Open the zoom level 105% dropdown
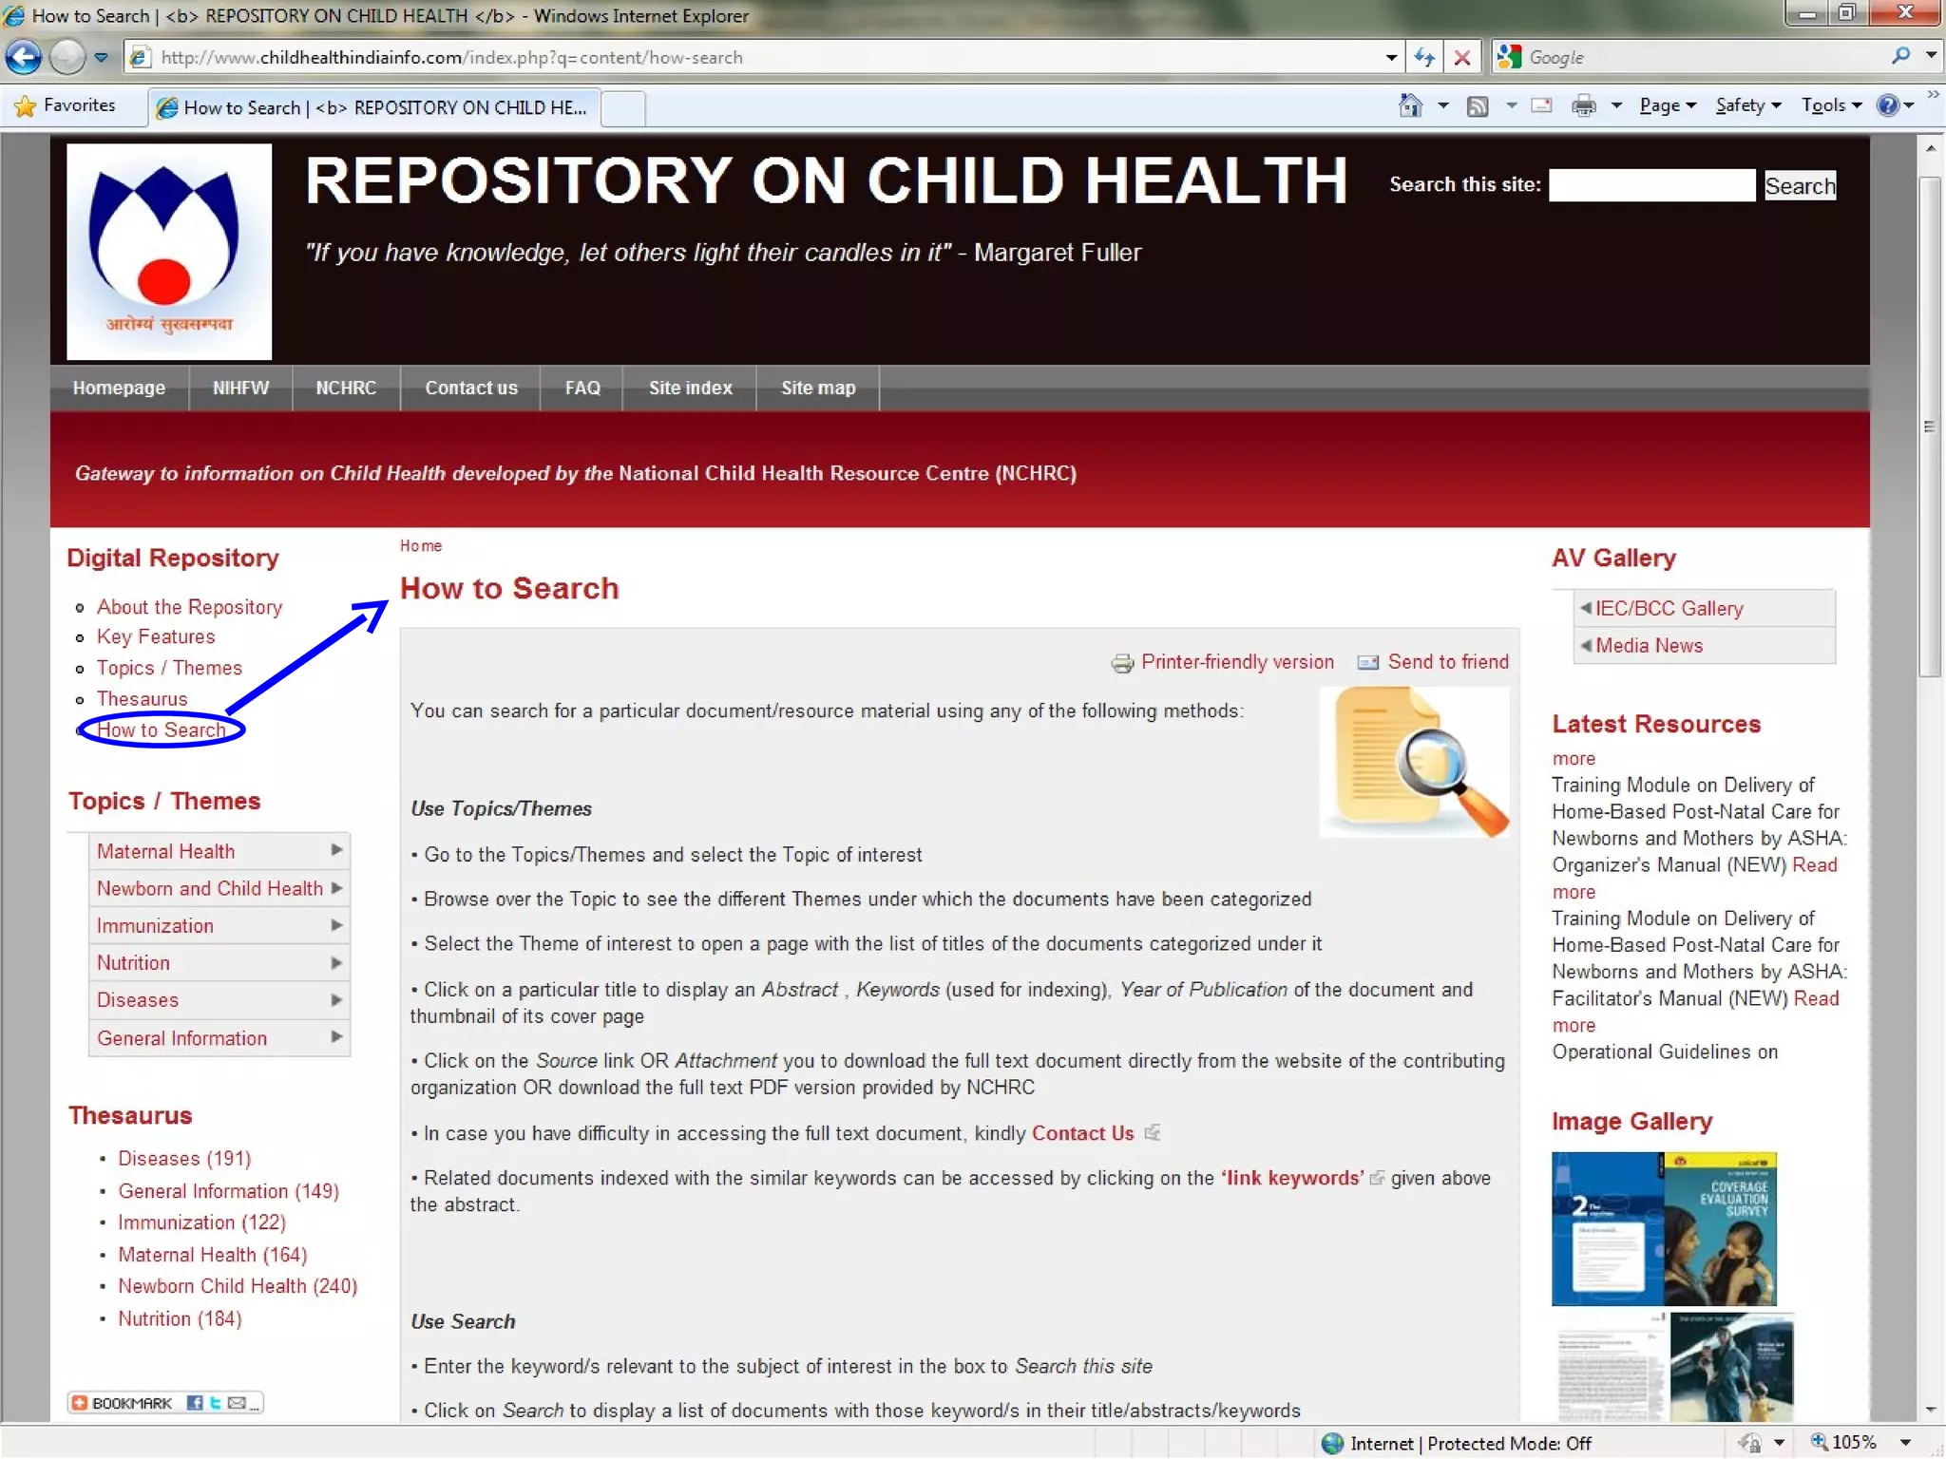Screen dimensions: 1946x1459 coord(1905,1443)
